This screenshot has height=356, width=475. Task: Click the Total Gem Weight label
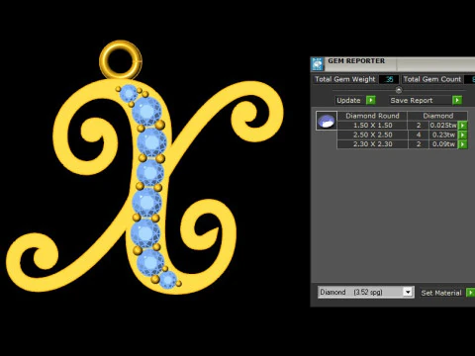[344, 79]
